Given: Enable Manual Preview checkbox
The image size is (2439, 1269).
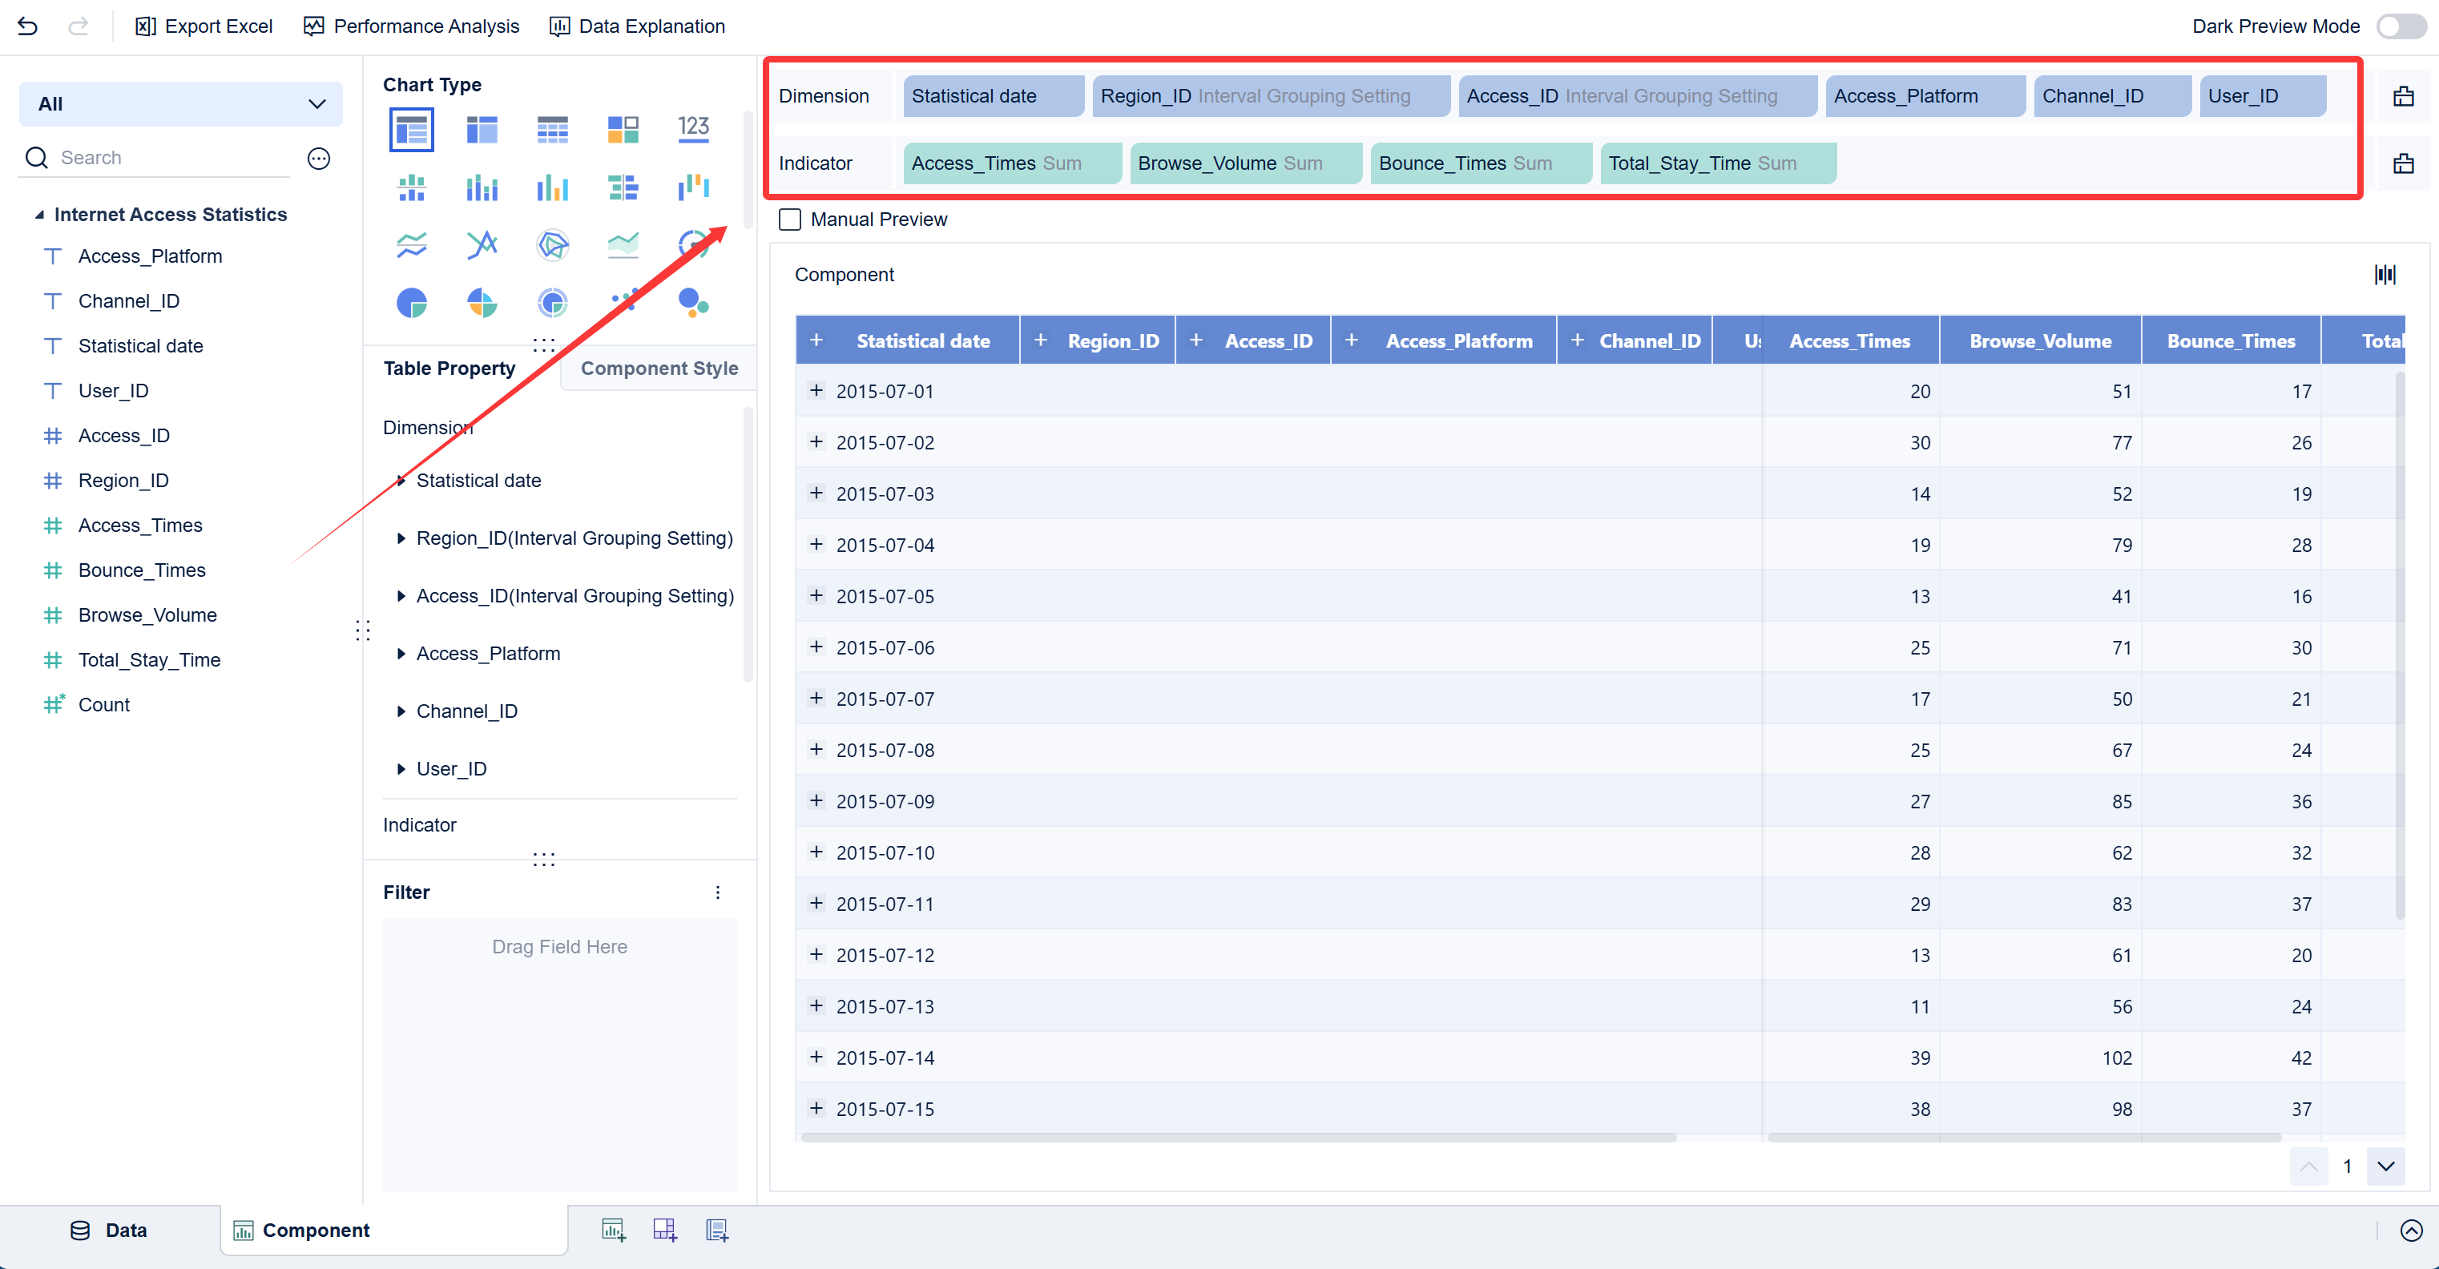Looking at the screenshot, I should 790,219.
